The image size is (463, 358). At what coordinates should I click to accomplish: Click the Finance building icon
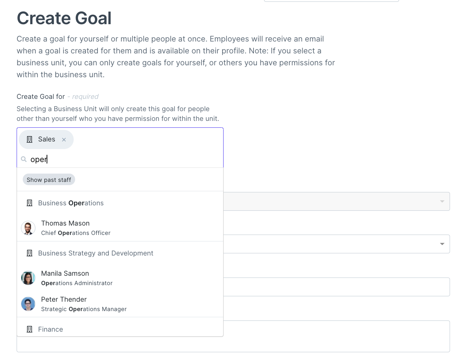(x=30, y=329)
